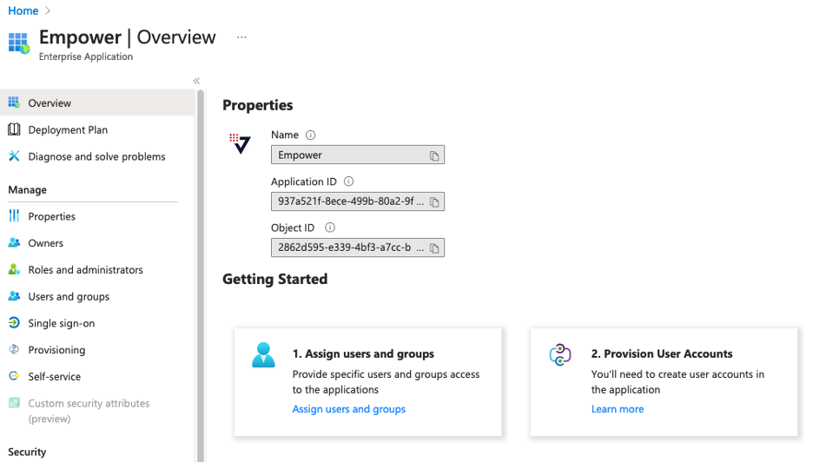813x462 pixels.
Task: Copy the Object ID value
Action: (x=434, y=248)
